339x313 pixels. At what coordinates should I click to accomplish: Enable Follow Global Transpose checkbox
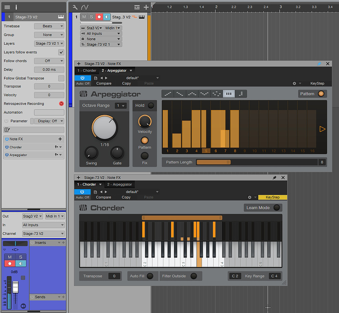click(x=61, y=78)
